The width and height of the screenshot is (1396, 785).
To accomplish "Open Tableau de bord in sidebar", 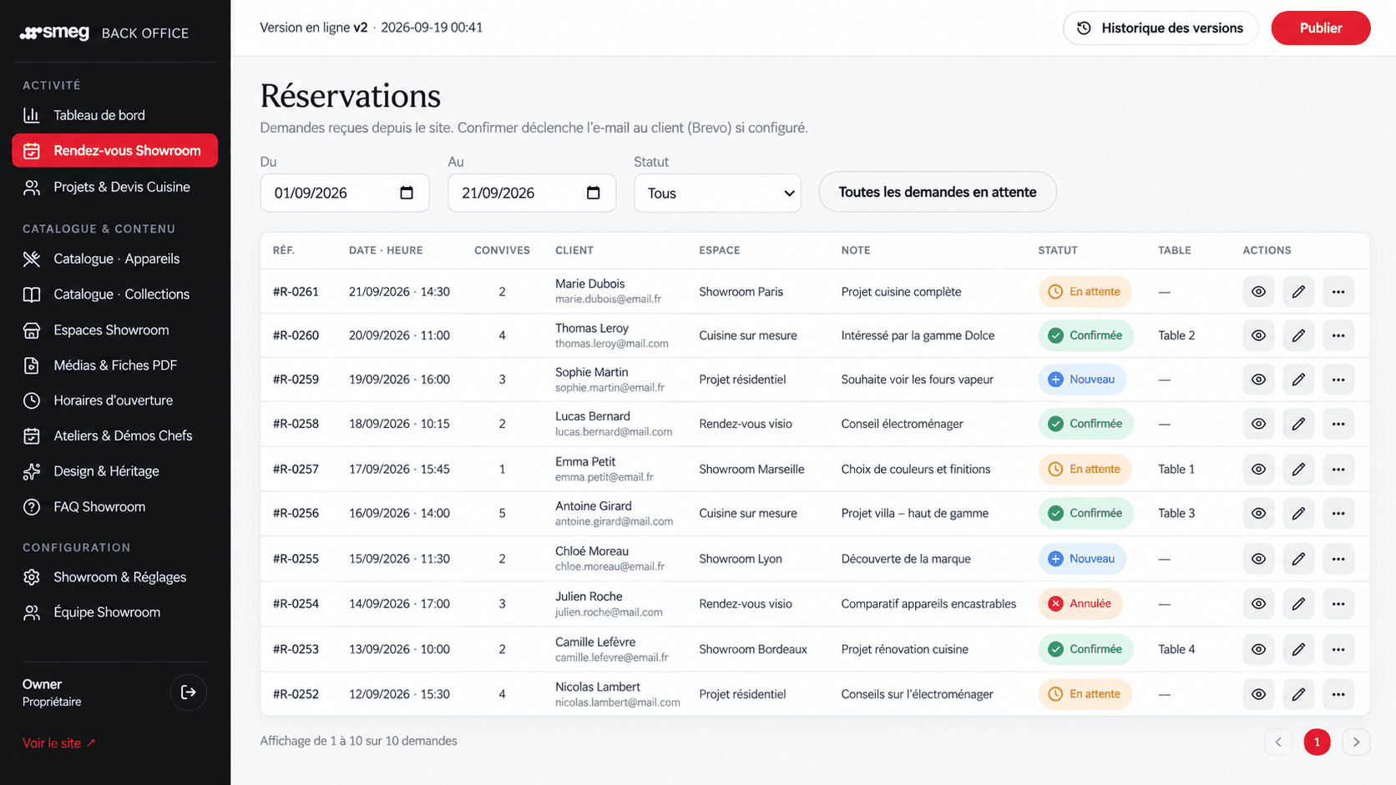I will pyautogui.click(x=115, y=115).
